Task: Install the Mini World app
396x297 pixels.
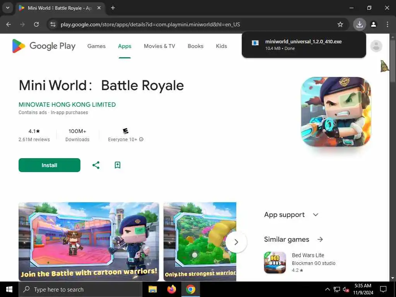Action: [x=49, y=165]
